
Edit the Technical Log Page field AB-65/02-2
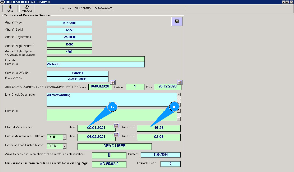pos(109,164)
